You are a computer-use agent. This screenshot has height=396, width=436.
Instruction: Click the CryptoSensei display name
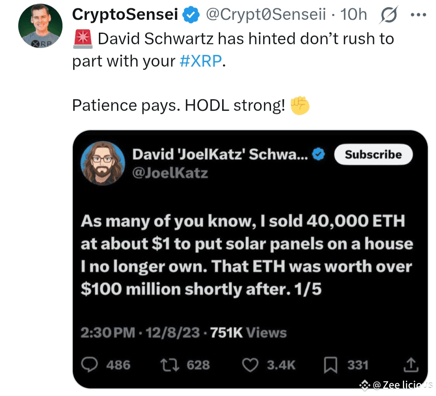point(125,15)
